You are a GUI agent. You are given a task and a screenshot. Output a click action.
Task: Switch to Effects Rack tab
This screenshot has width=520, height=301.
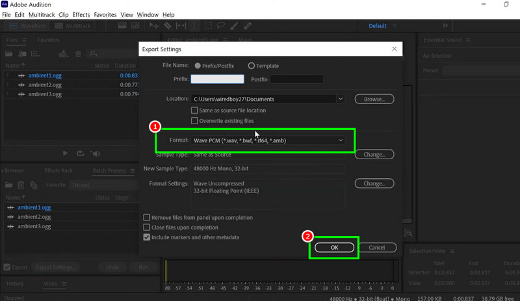point(58,170)
